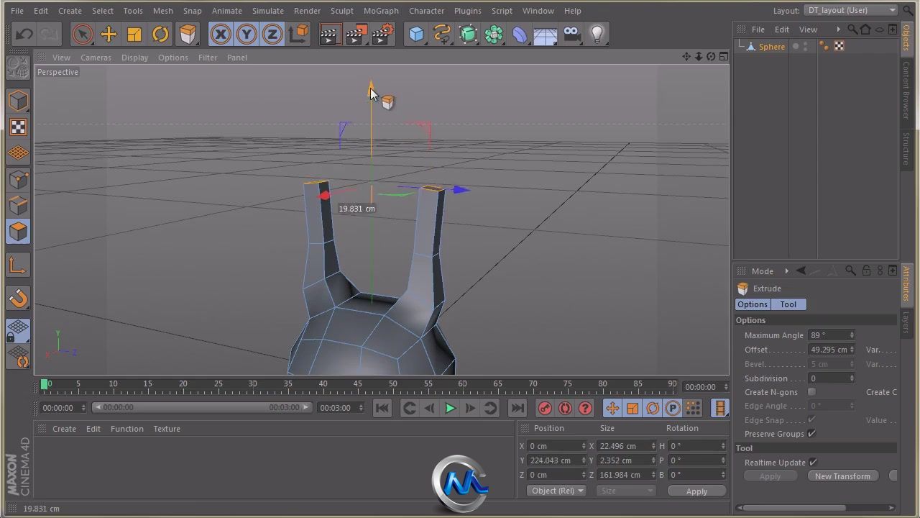The width and height of the screenshot is (920, 518).
Task: Render the current view clapperboard icon
Action: tap(330, 34)
